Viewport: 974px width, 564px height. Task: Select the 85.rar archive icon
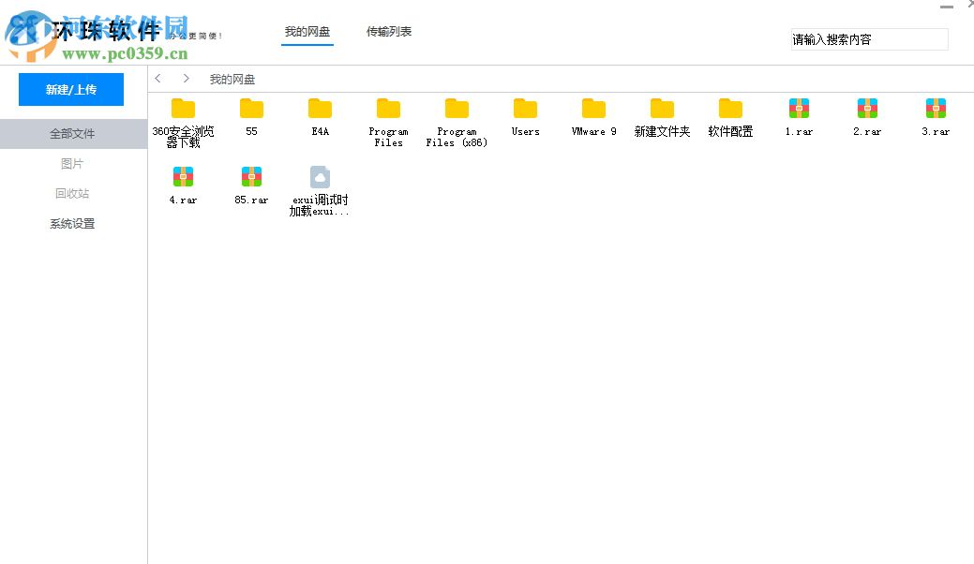click(x=251, y=176)
